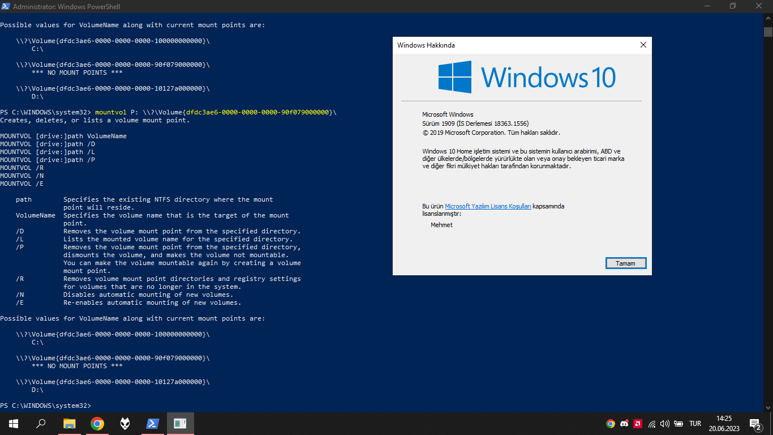Open the Windows Start menu
This screenshot has height=435, width=773.
[x=13, y=423]
